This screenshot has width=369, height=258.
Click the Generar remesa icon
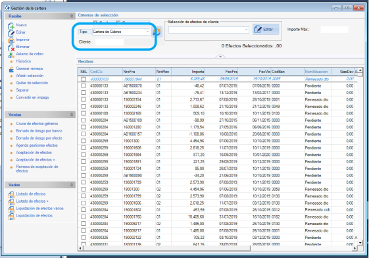click(11, 69)
